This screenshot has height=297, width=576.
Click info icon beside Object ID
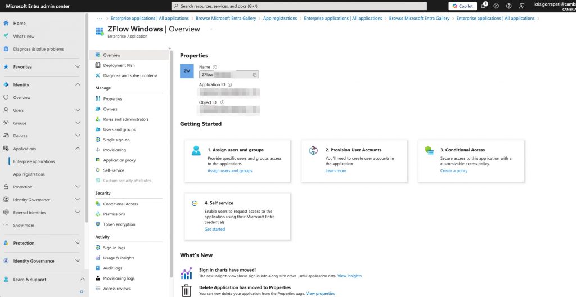(222, 102)
